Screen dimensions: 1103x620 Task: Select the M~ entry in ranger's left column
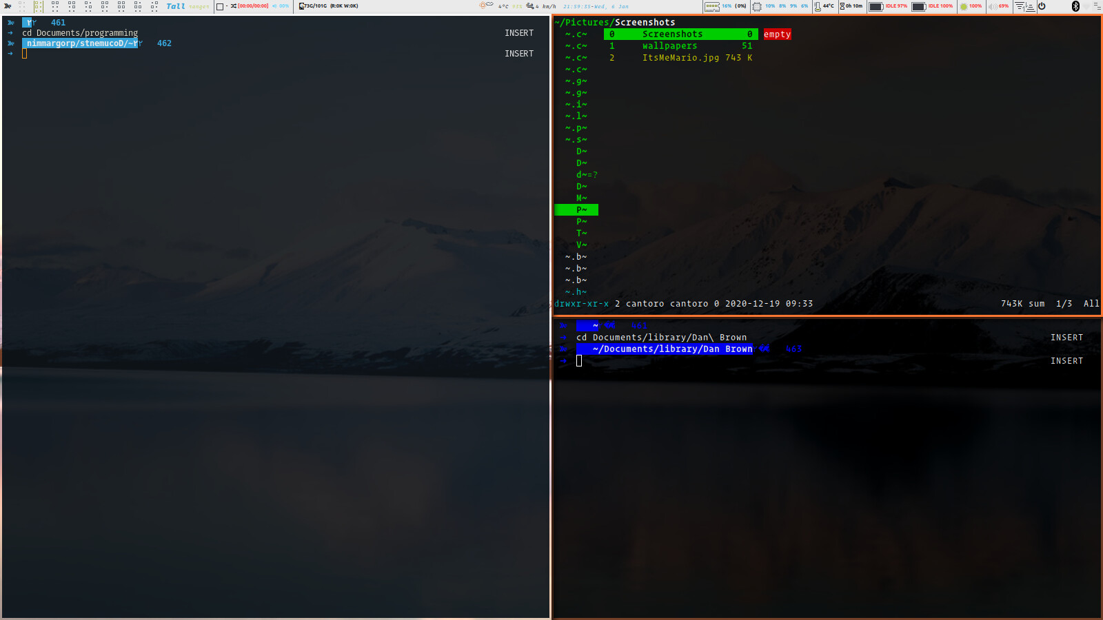point(582,198)
